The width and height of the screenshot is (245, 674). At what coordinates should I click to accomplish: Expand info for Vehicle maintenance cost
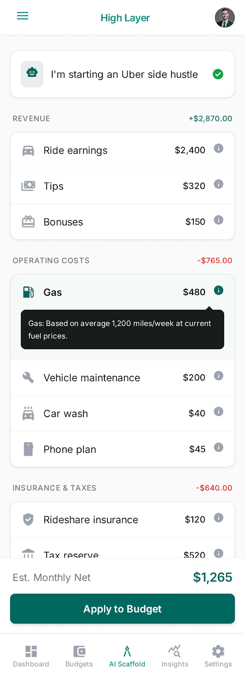click(x=218, y=376)
